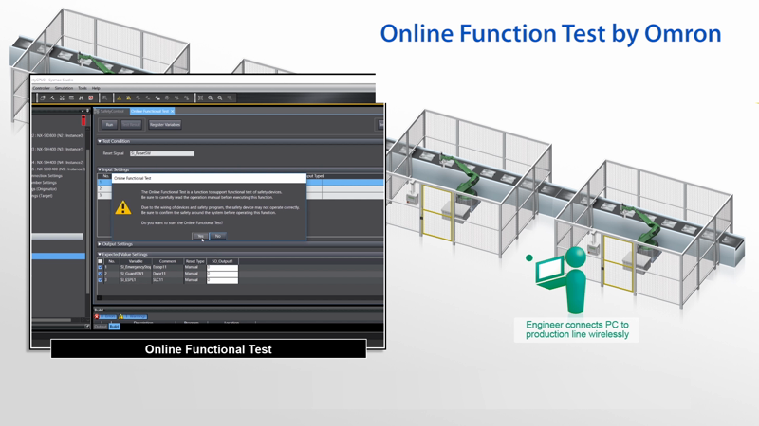The height and width of the screenshot is (426, 759).
Task: Toggle the header select-all checkbox
Action: point(101,261)
